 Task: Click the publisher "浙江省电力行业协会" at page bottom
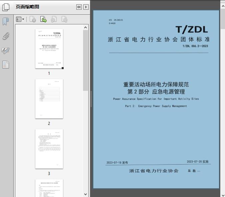(154, 171)
